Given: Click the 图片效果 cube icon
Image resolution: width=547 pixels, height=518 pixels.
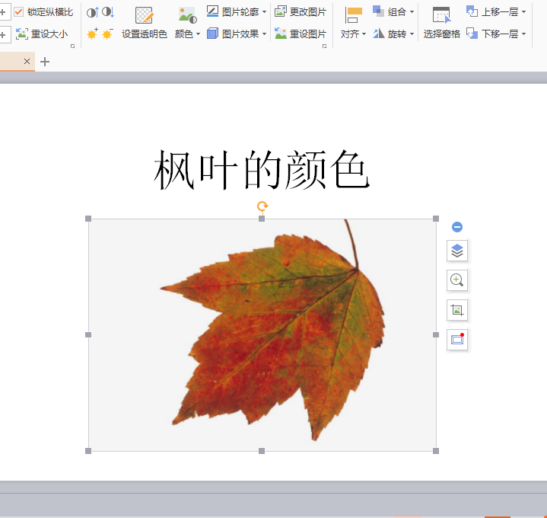Looking at the screenshot, I should click(212, 34).
